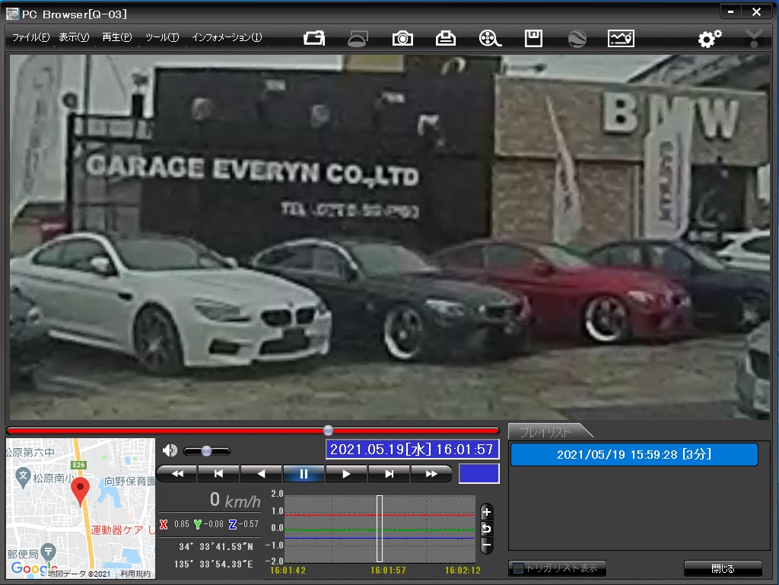Jump to the previous file
This screenshot has height=585, width=779.
[x=218, y=474]
